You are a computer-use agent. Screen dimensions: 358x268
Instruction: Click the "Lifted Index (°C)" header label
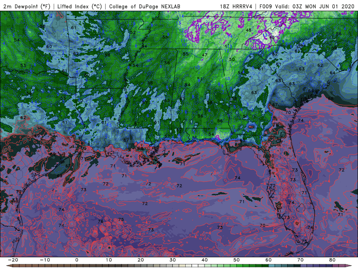point(80,7)
